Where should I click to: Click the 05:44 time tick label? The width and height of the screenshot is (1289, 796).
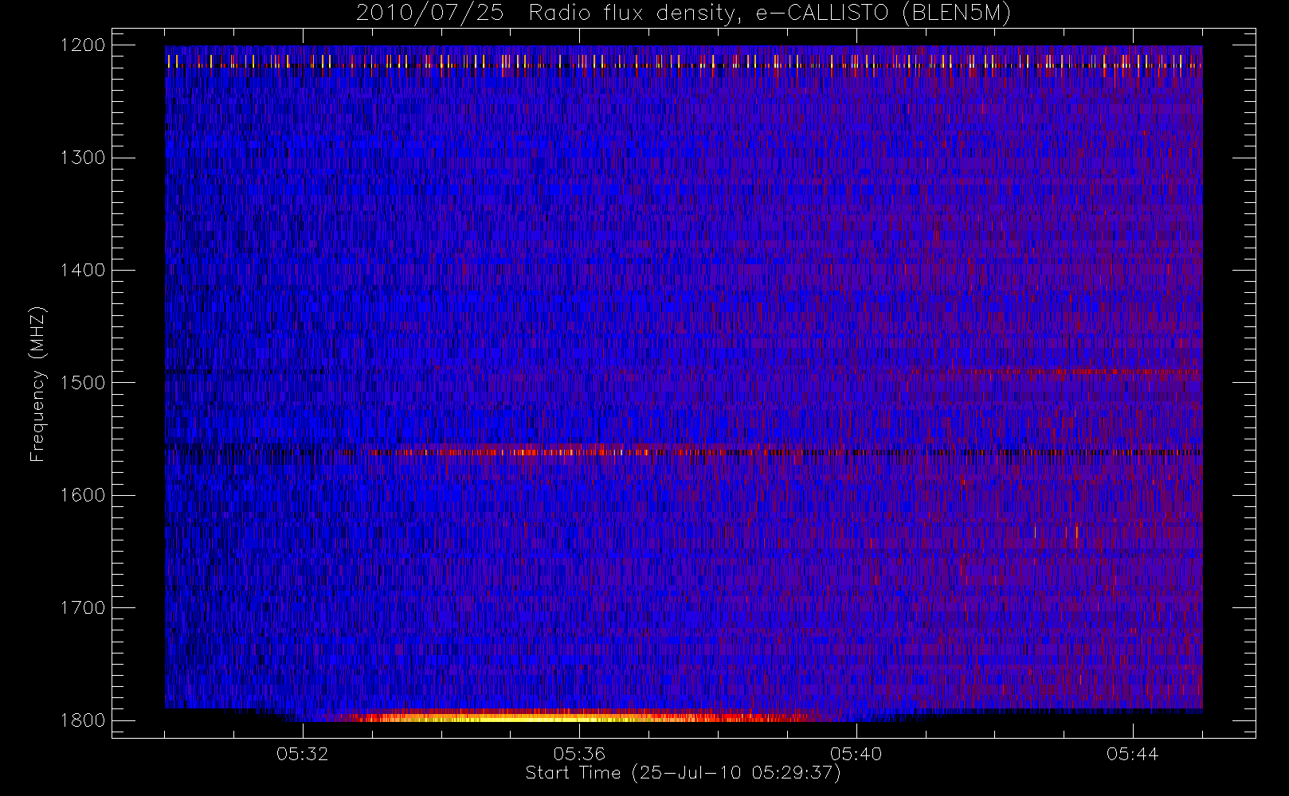(x=1132, y=754)
